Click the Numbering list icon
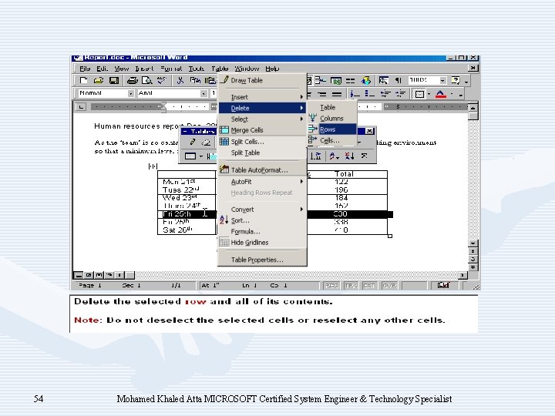Screen dimensions: 555x416 pos(355,94)
